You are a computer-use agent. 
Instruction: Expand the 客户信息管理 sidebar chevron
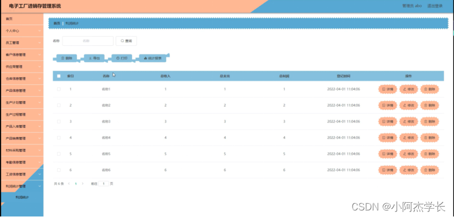[x=39, y=55]
